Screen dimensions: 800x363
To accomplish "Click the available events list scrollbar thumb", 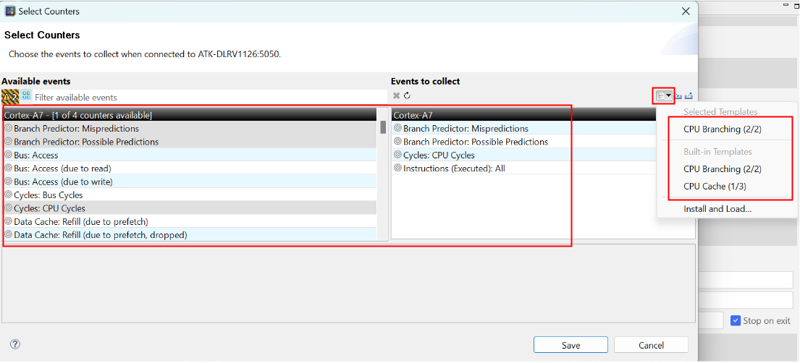I will pos(383,128).
